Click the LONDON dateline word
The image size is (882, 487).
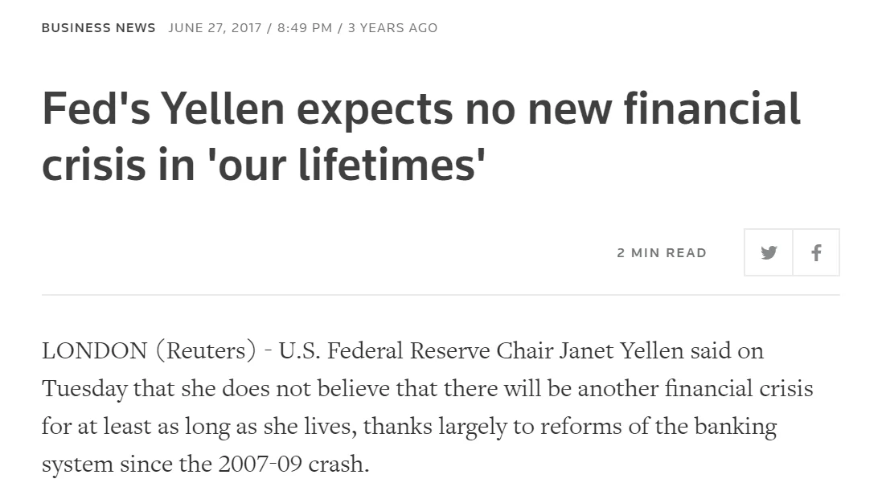[x=94, y=351]
